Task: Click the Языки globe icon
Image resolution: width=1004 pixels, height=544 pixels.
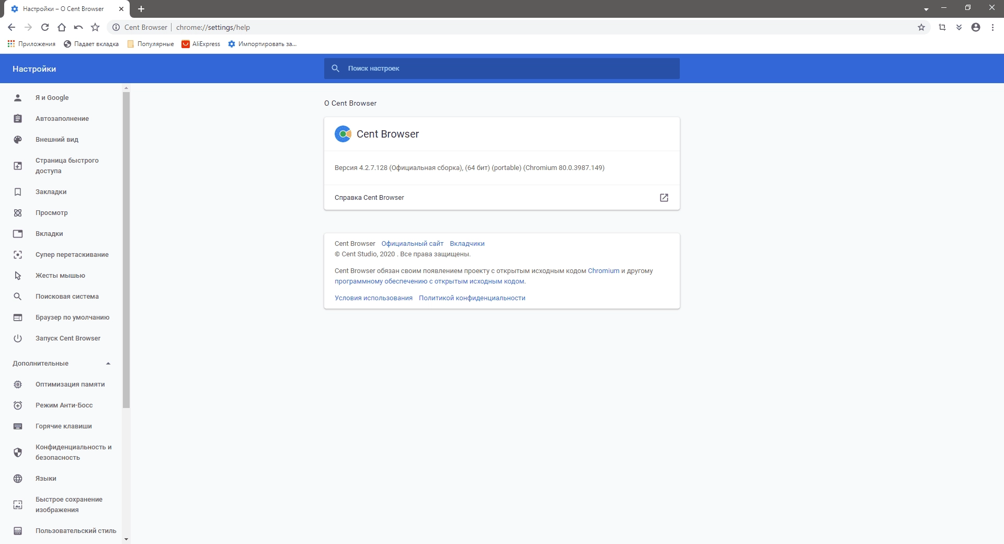Action: point(18,479)
